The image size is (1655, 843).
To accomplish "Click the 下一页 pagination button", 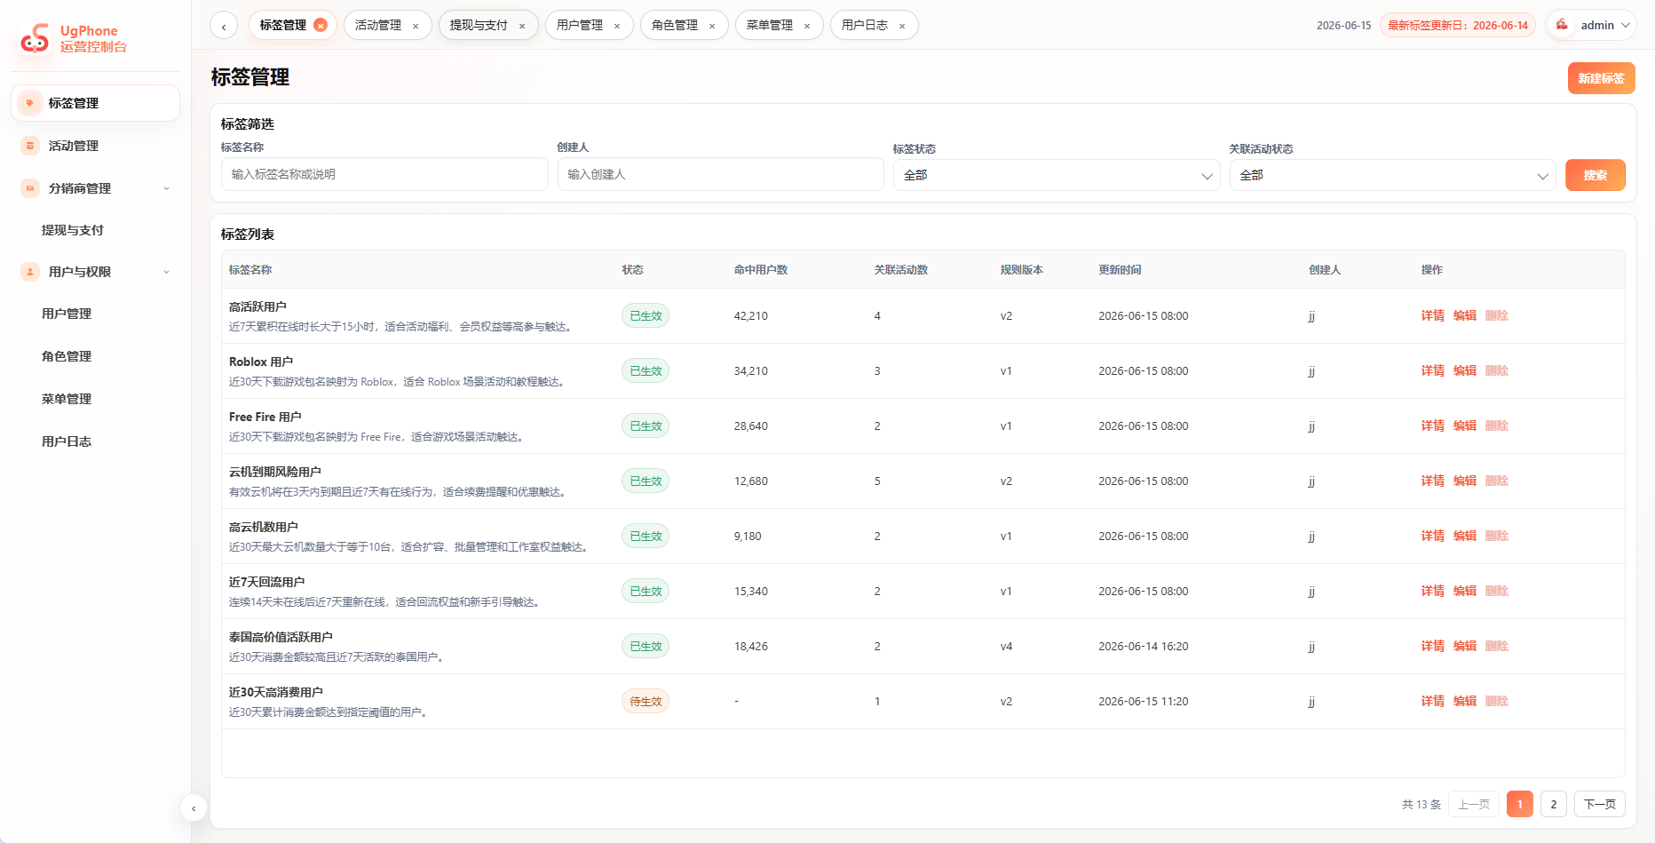I will 1599,804.
